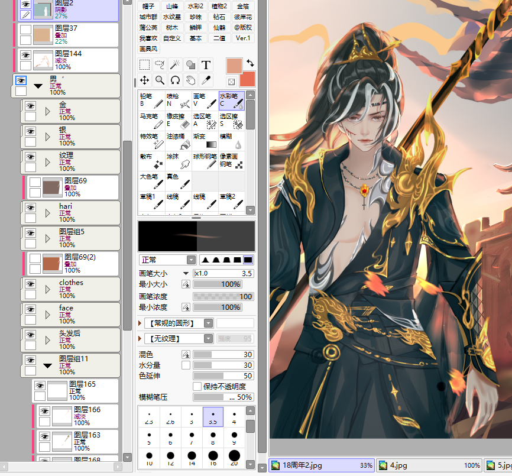This screenshot has height=476, width=512.
Task: Select the eyedropper tool
Action: (206, 80)
